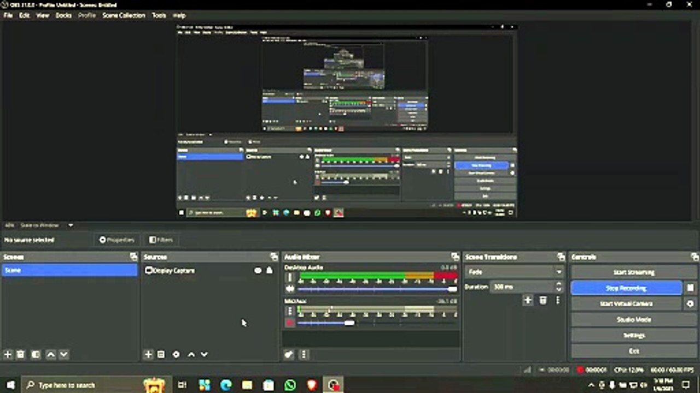Open Mic/Aux options menu
700x393 pixels.
tap(290, 311)
